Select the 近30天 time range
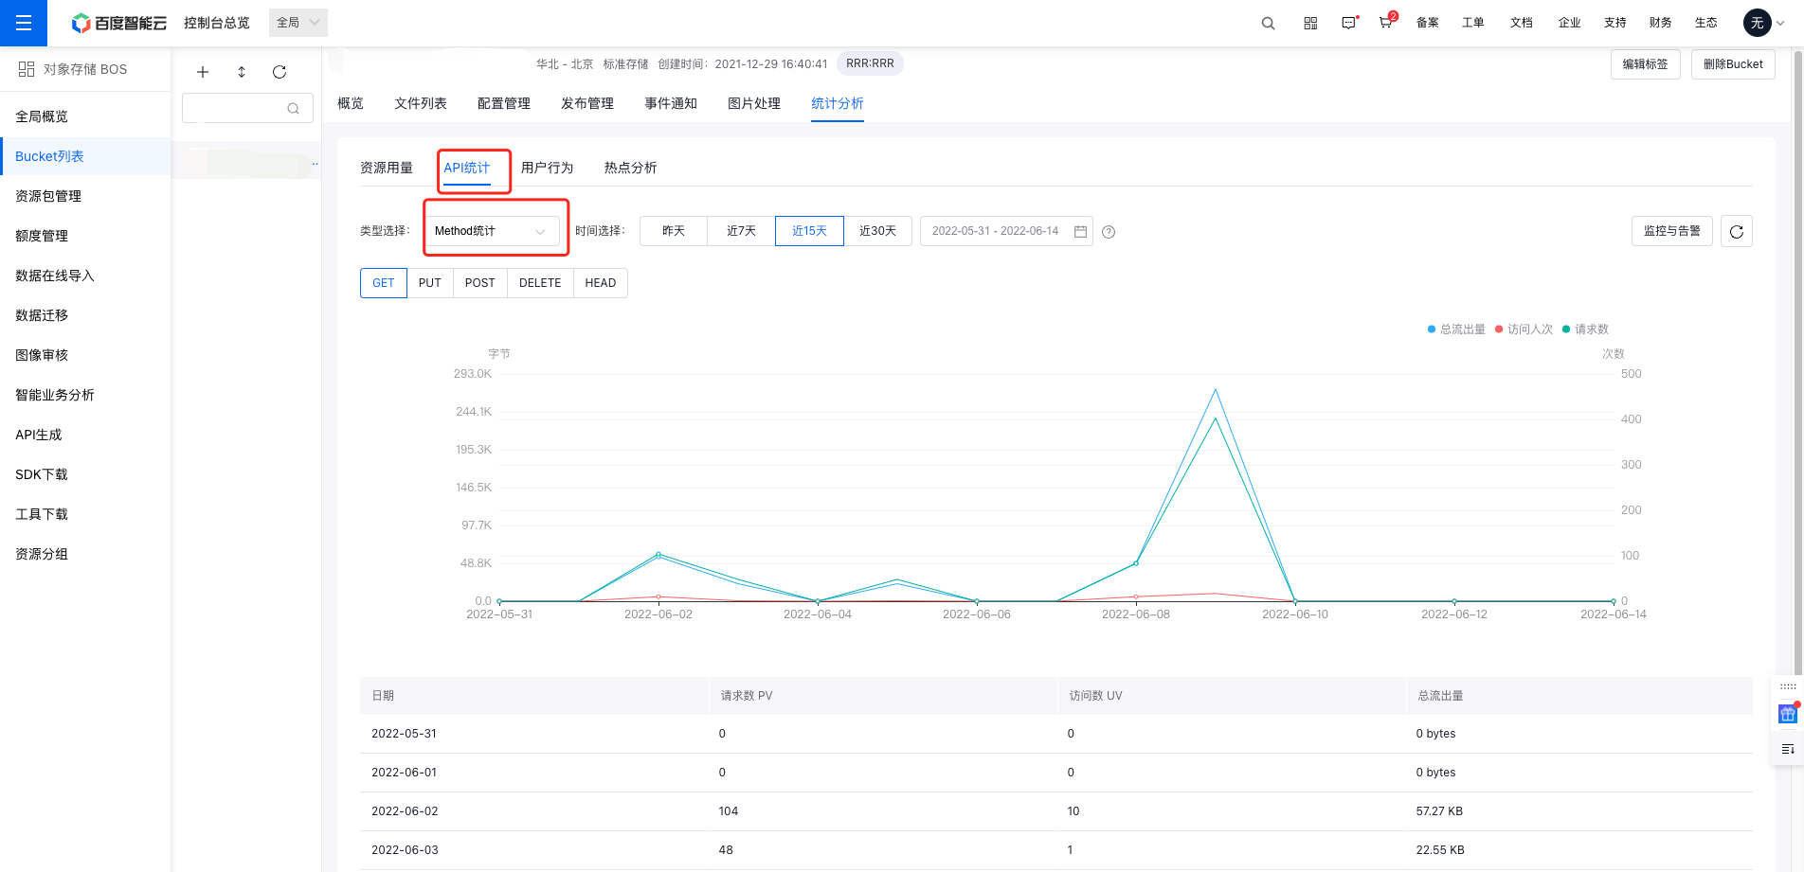 (x=877, y=231)
